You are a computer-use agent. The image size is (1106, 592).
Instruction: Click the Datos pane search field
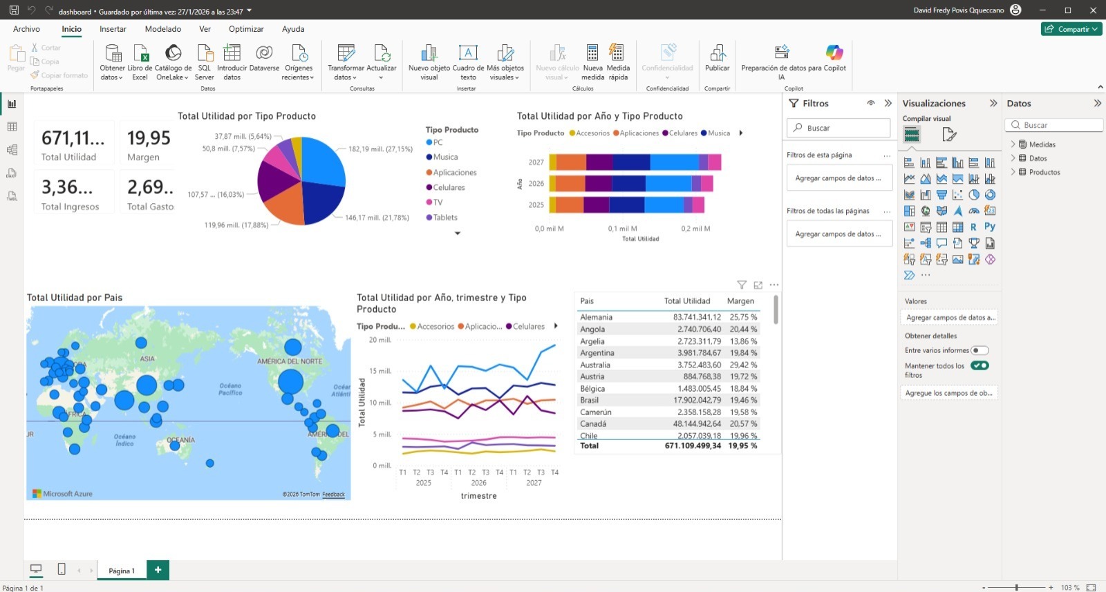(x=1053, y=125)
